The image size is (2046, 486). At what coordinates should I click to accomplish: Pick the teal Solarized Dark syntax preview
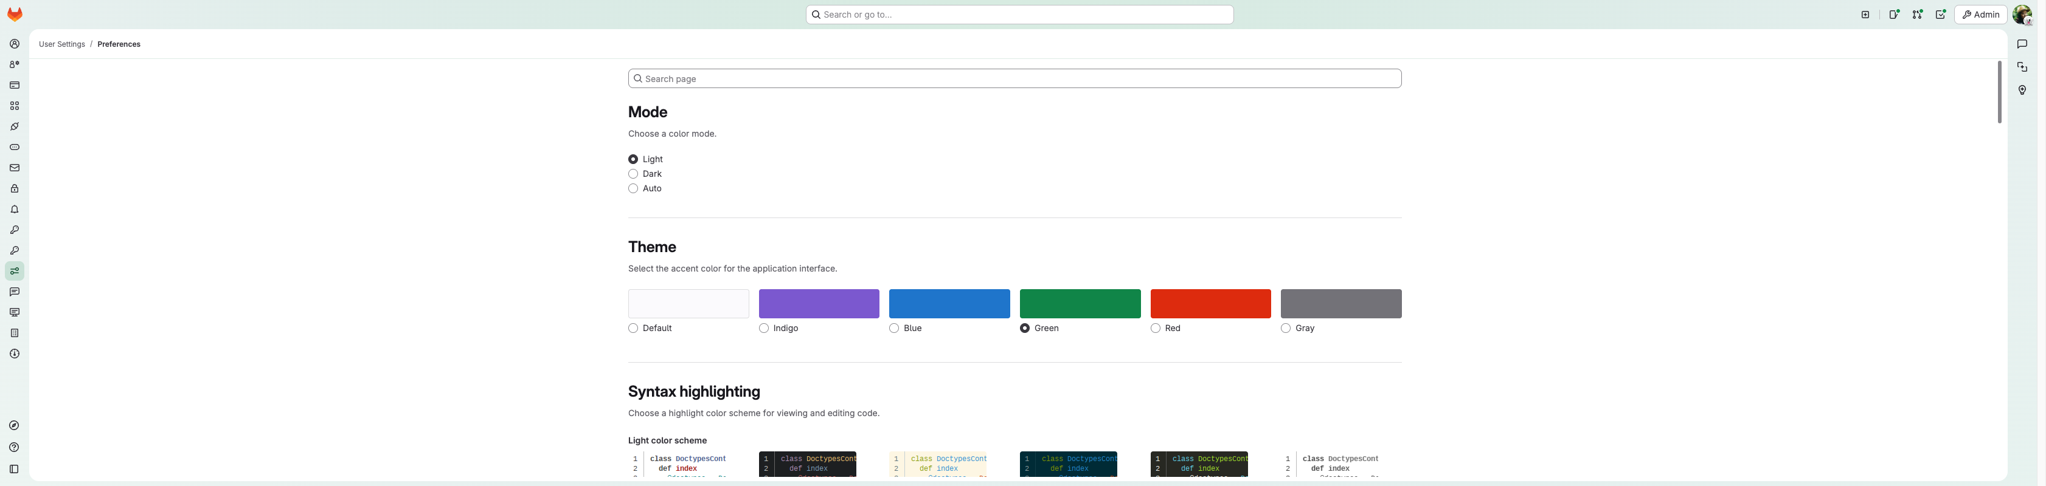pyautogui.click(x=1068, y=465)
